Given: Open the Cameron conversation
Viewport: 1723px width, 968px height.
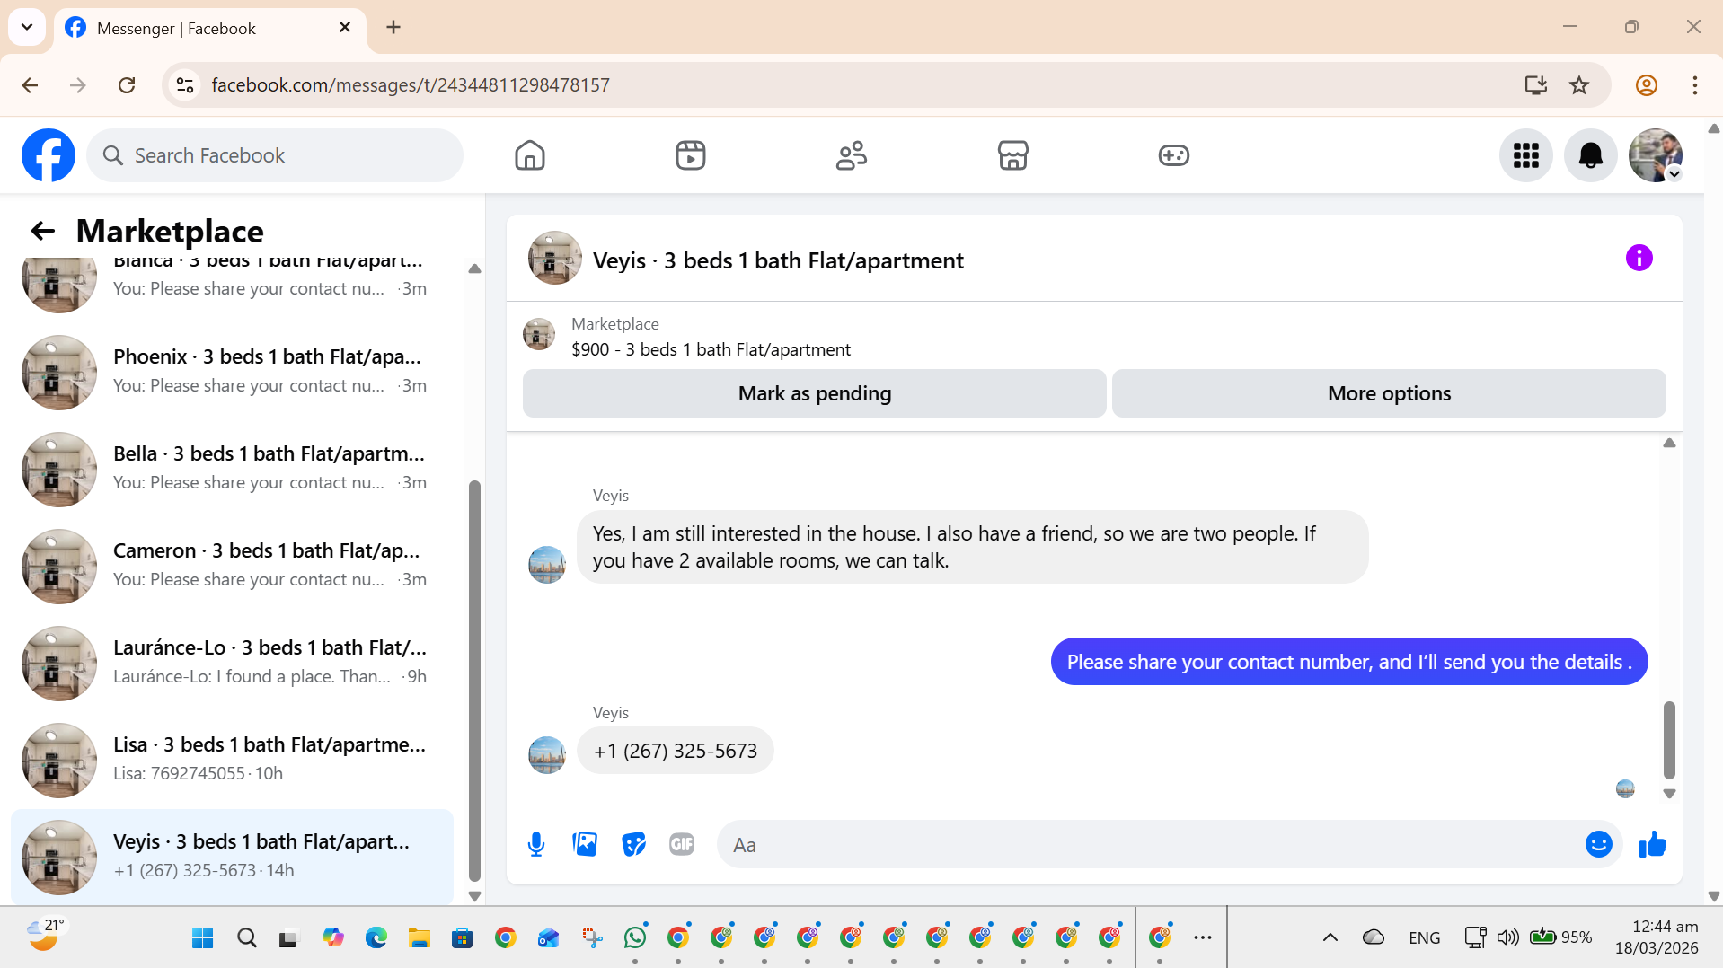Looking at the screenshot, I should (x=232, y=566).
